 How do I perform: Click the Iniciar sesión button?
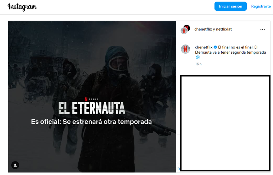point(230,6)
